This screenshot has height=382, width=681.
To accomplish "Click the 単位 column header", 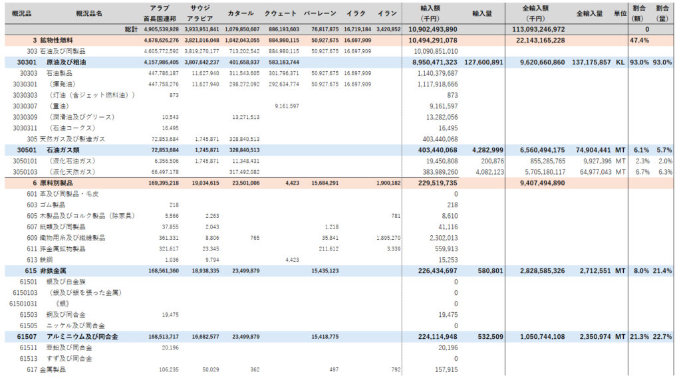I will pos(620,13).
